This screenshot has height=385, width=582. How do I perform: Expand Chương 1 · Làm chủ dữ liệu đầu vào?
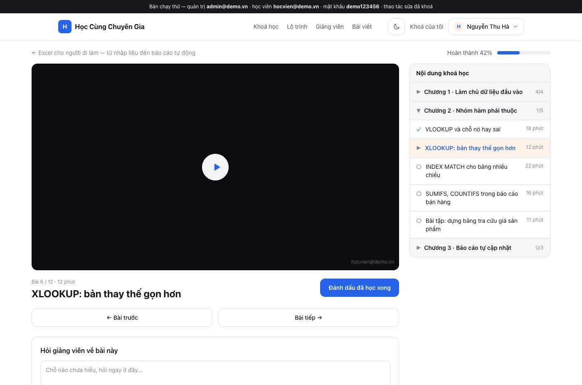click(x=480, y=92)
